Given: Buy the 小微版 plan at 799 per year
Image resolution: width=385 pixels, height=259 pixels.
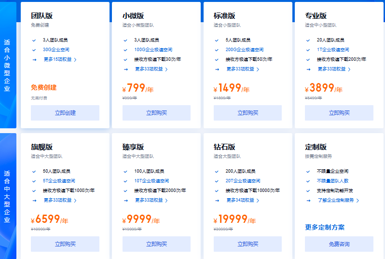Looking at the screenshot, I should click(x=156, y=113).
